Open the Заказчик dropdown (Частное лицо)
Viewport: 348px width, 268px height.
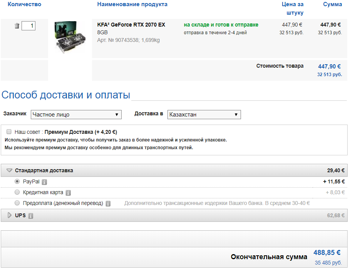pos(76,115)
